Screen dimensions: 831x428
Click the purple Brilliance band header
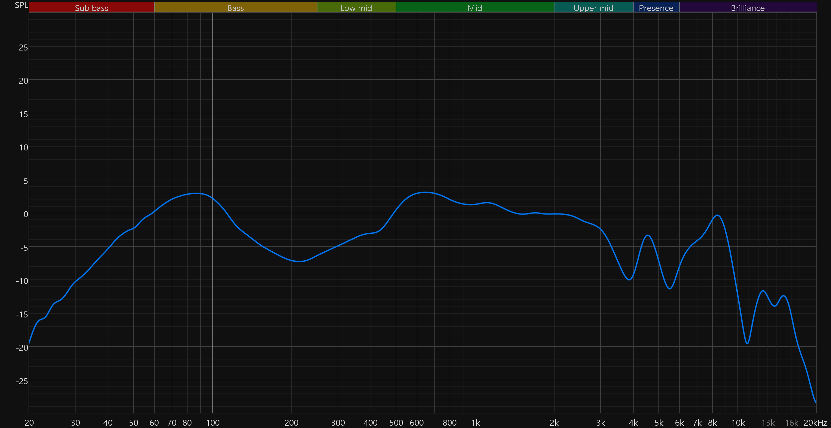pyautogui.click(x=748, y=8)
